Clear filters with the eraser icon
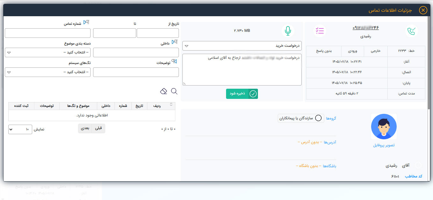Image resolution: width=433 pixels, height=200 pixels. point(164,91)
